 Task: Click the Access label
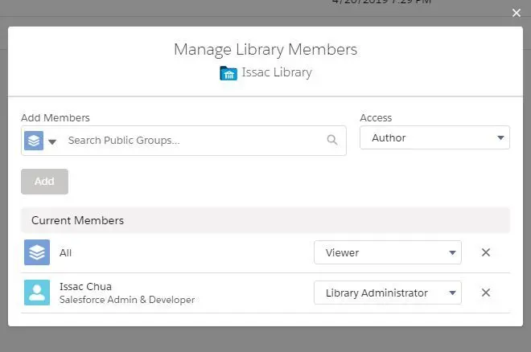pos(376,117)
